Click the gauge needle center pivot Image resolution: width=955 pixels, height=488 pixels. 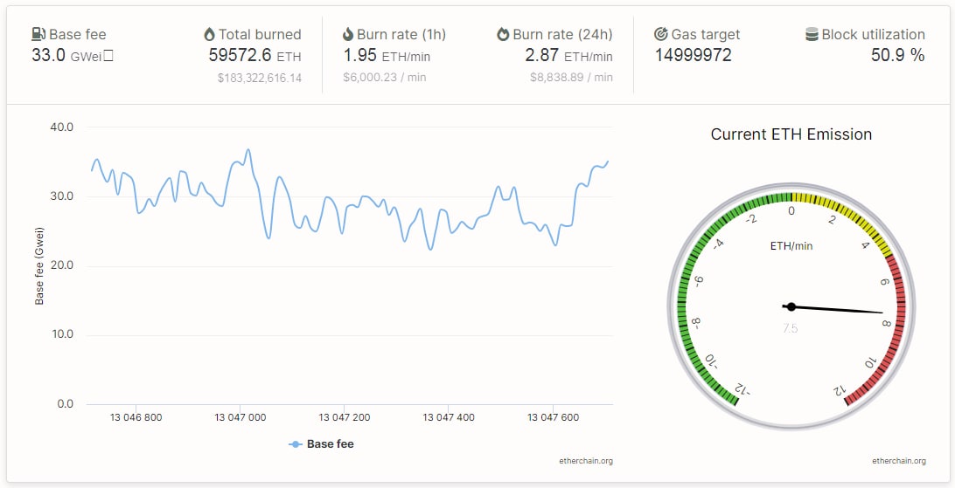coord(791,306)
